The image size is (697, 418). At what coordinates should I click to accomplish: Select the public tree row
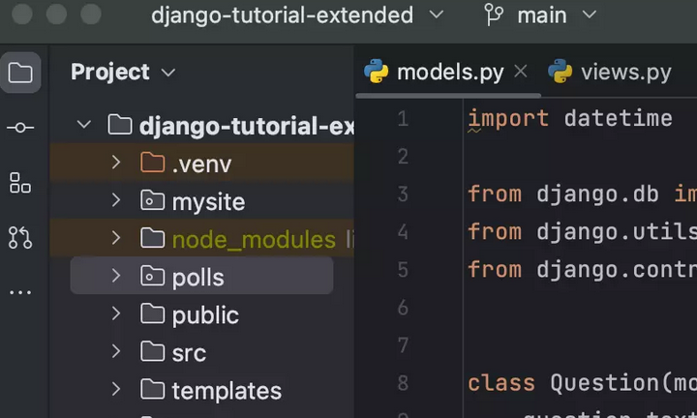point(202,313)
